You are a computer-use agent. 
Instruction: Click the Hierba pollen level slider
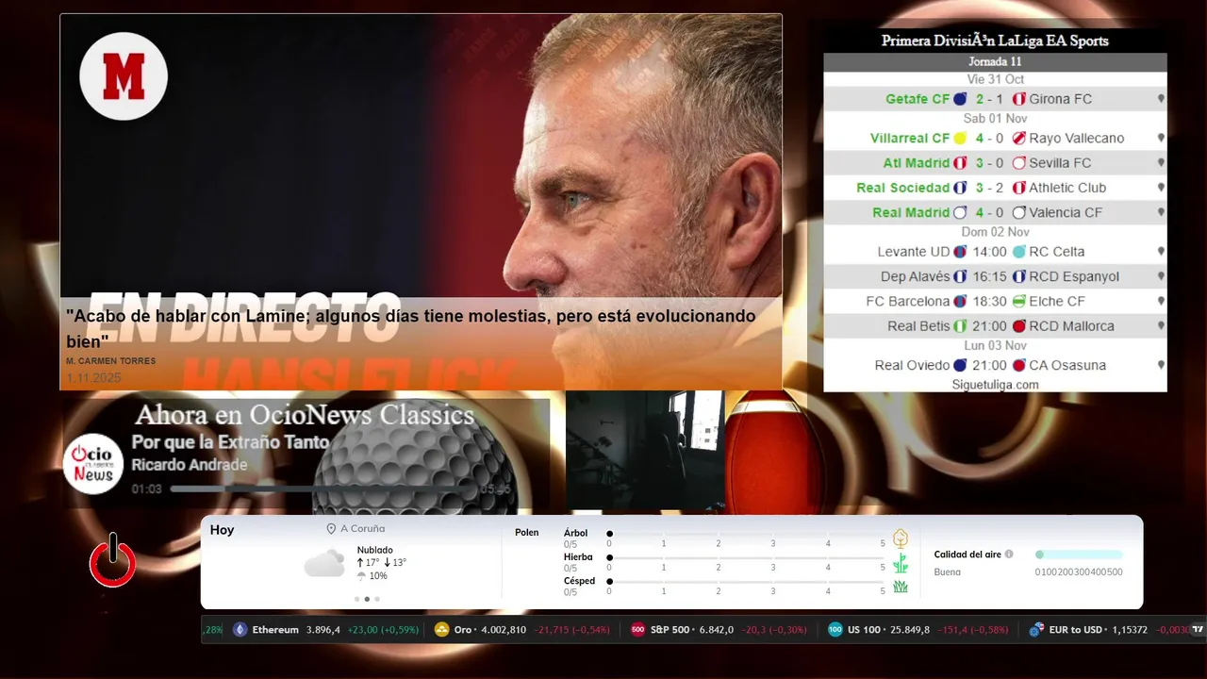[x=746, y=557]
